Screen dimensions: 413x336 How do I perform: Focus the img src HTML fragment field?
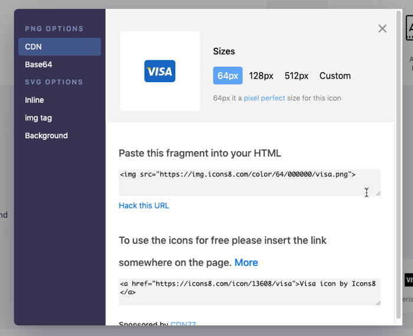pos(250,182)
